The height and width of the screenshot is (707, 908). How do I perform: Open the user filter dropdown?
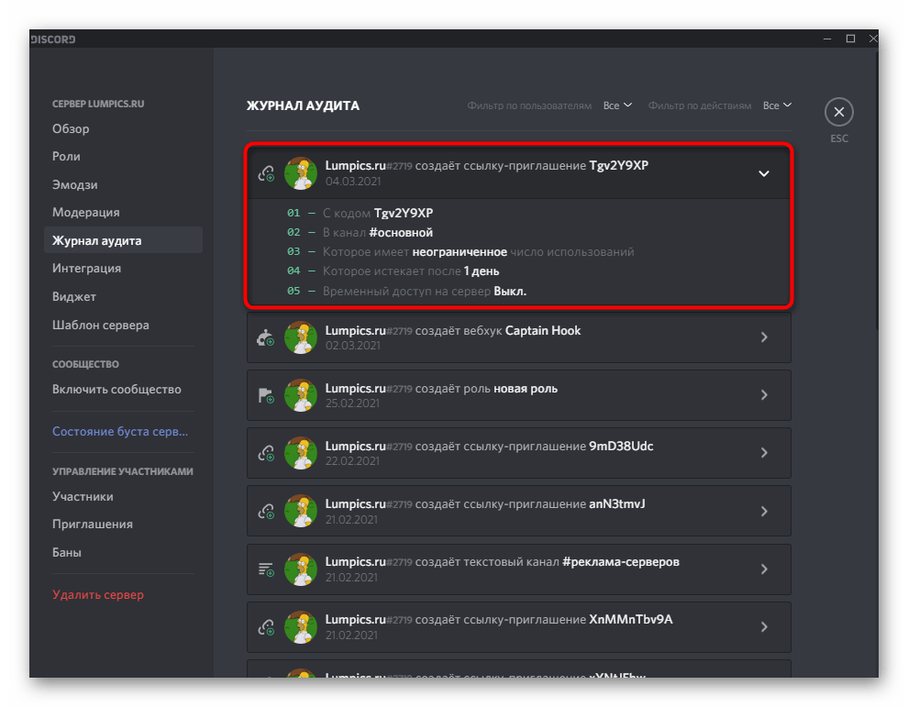(617, 105)
